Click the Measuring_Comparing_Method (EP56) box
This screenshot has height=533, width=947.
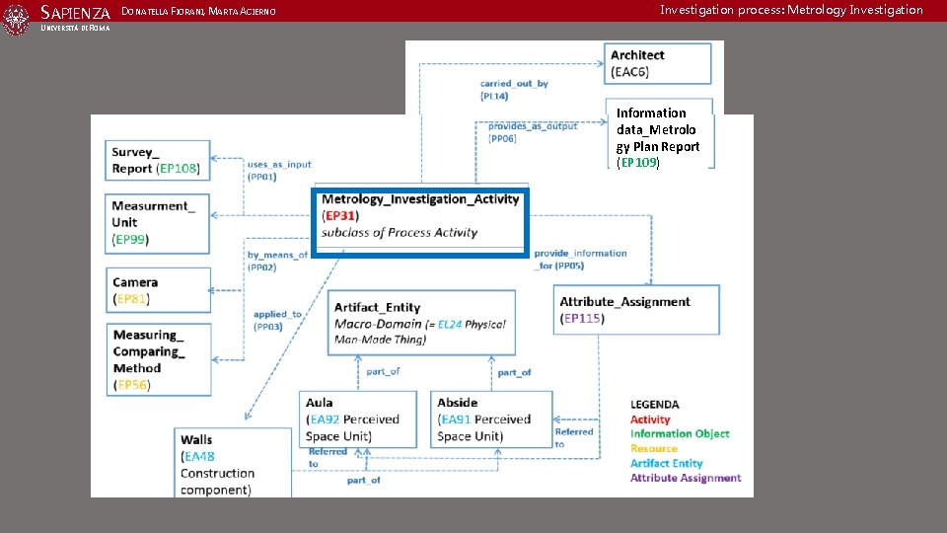159,359
